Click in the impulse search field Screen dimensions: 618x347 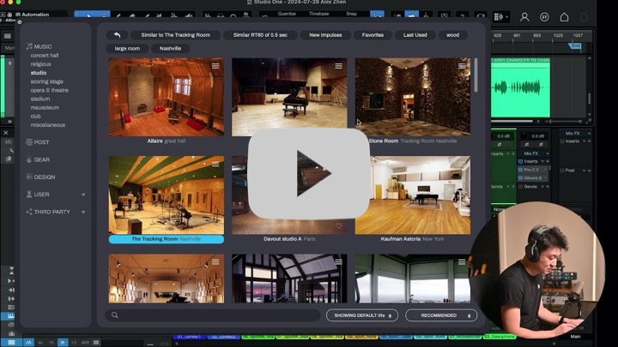[213, 315]
